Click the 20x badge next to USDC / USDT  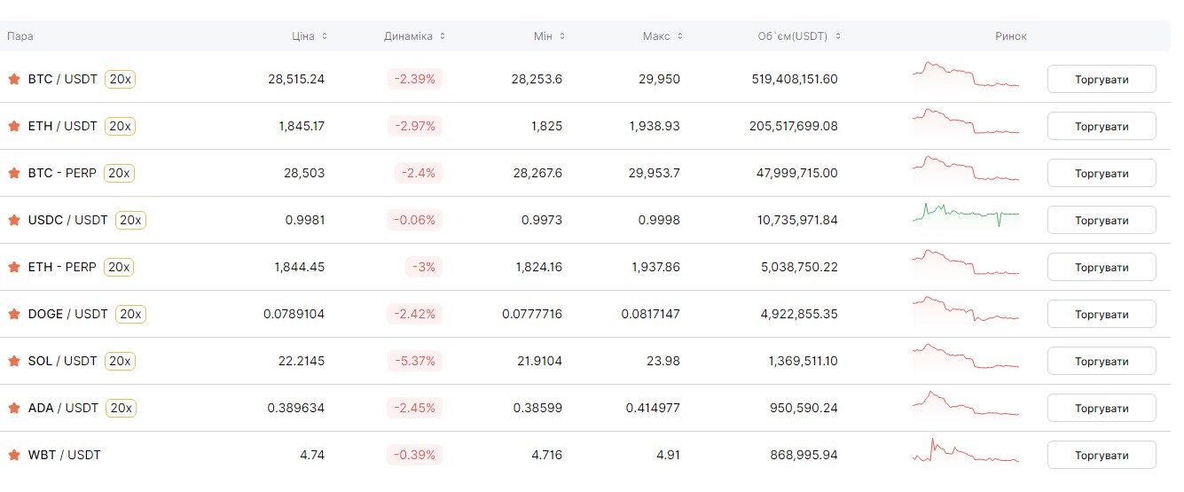pyautogui.click(x=130, y=220)
